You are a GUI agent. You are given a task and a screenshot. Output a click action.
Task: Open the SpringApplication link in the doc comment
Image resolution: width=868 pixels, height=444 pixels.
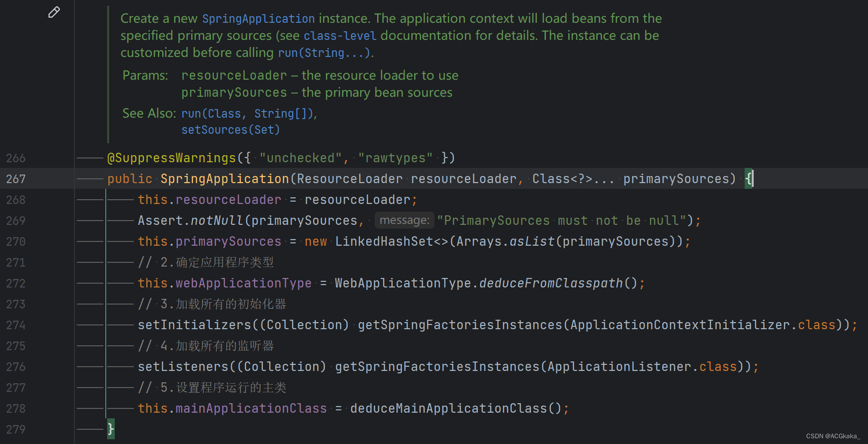259,18
